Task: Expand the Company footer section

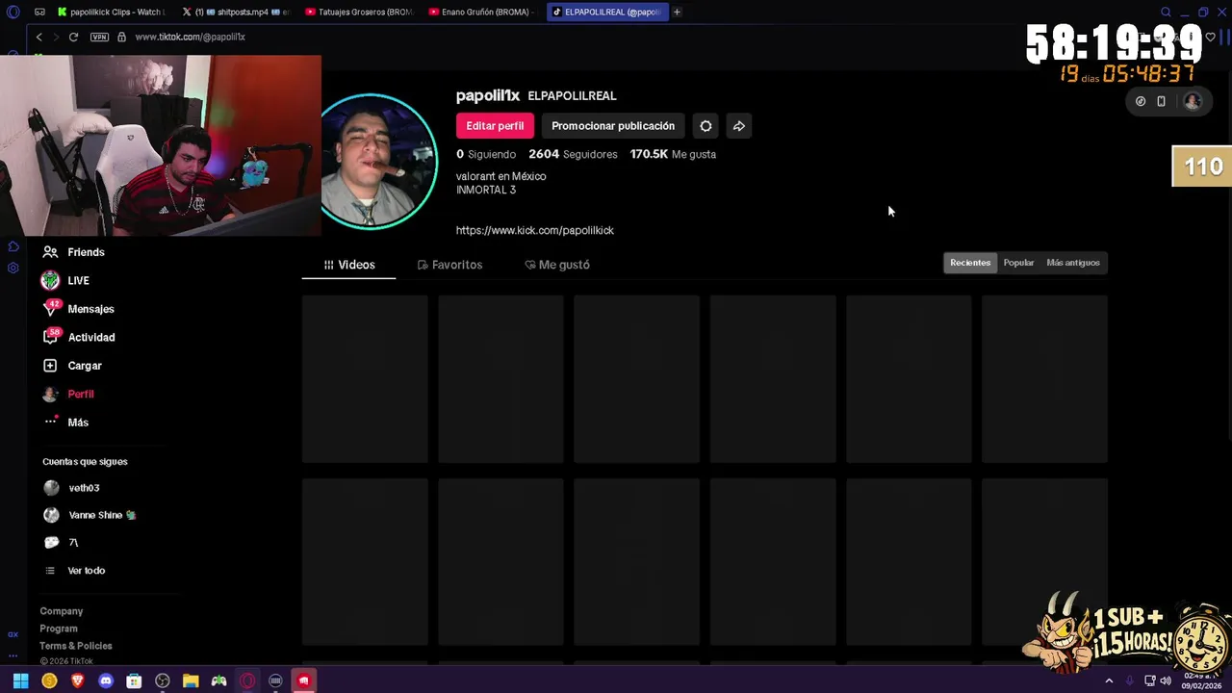Action: 62,611
